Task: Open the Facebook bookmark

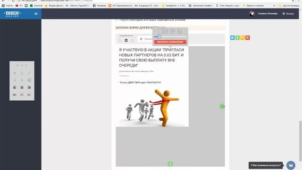Action: point(100,6)
